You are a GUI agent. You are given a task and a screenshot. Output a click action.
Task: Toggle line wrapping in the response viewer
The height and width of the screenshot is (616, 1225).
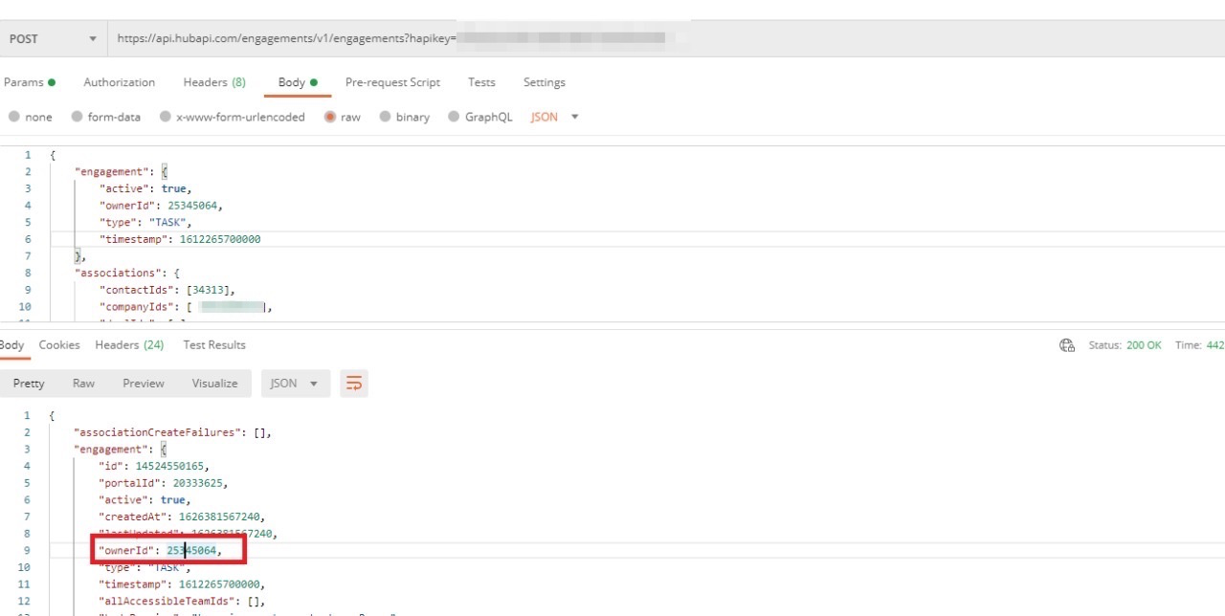click(x=354, y=383)
